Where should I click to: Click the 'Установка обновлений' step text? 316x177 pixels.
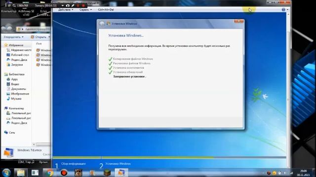pos(128,72)
